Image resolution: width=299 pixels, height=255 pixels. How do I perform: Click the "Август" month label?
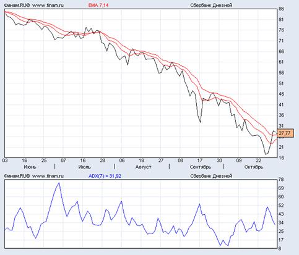[144, 167]
